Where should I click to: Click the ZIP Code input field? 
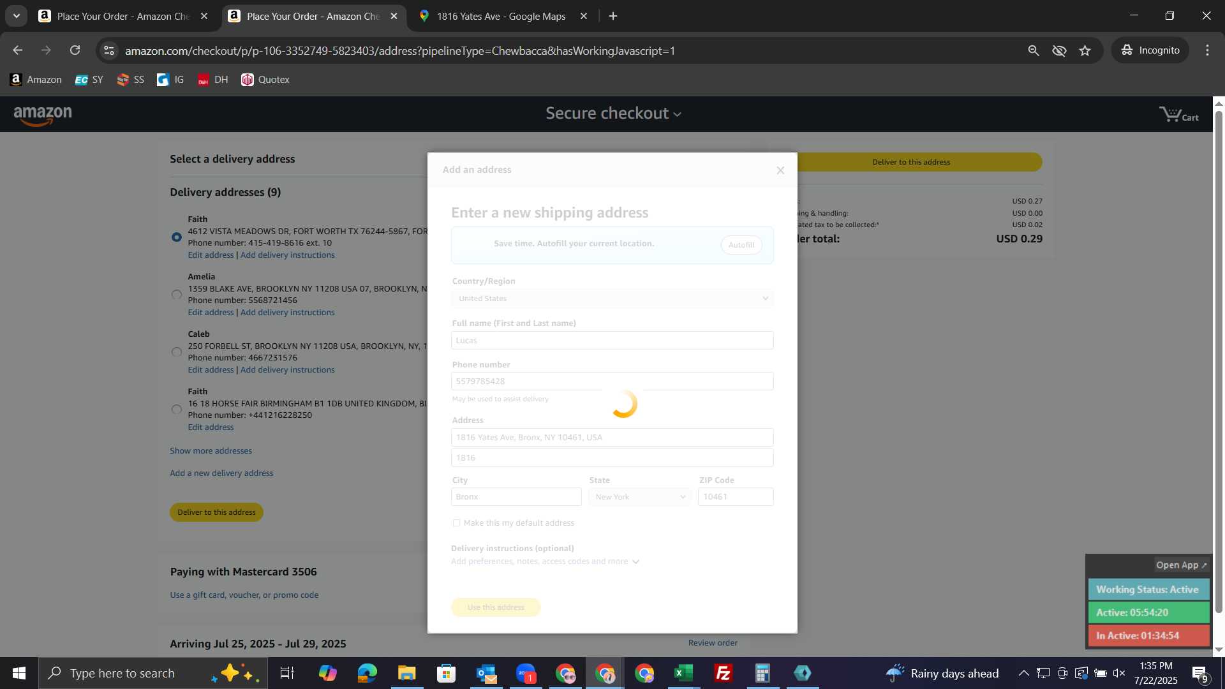click(x=736, y=497)
